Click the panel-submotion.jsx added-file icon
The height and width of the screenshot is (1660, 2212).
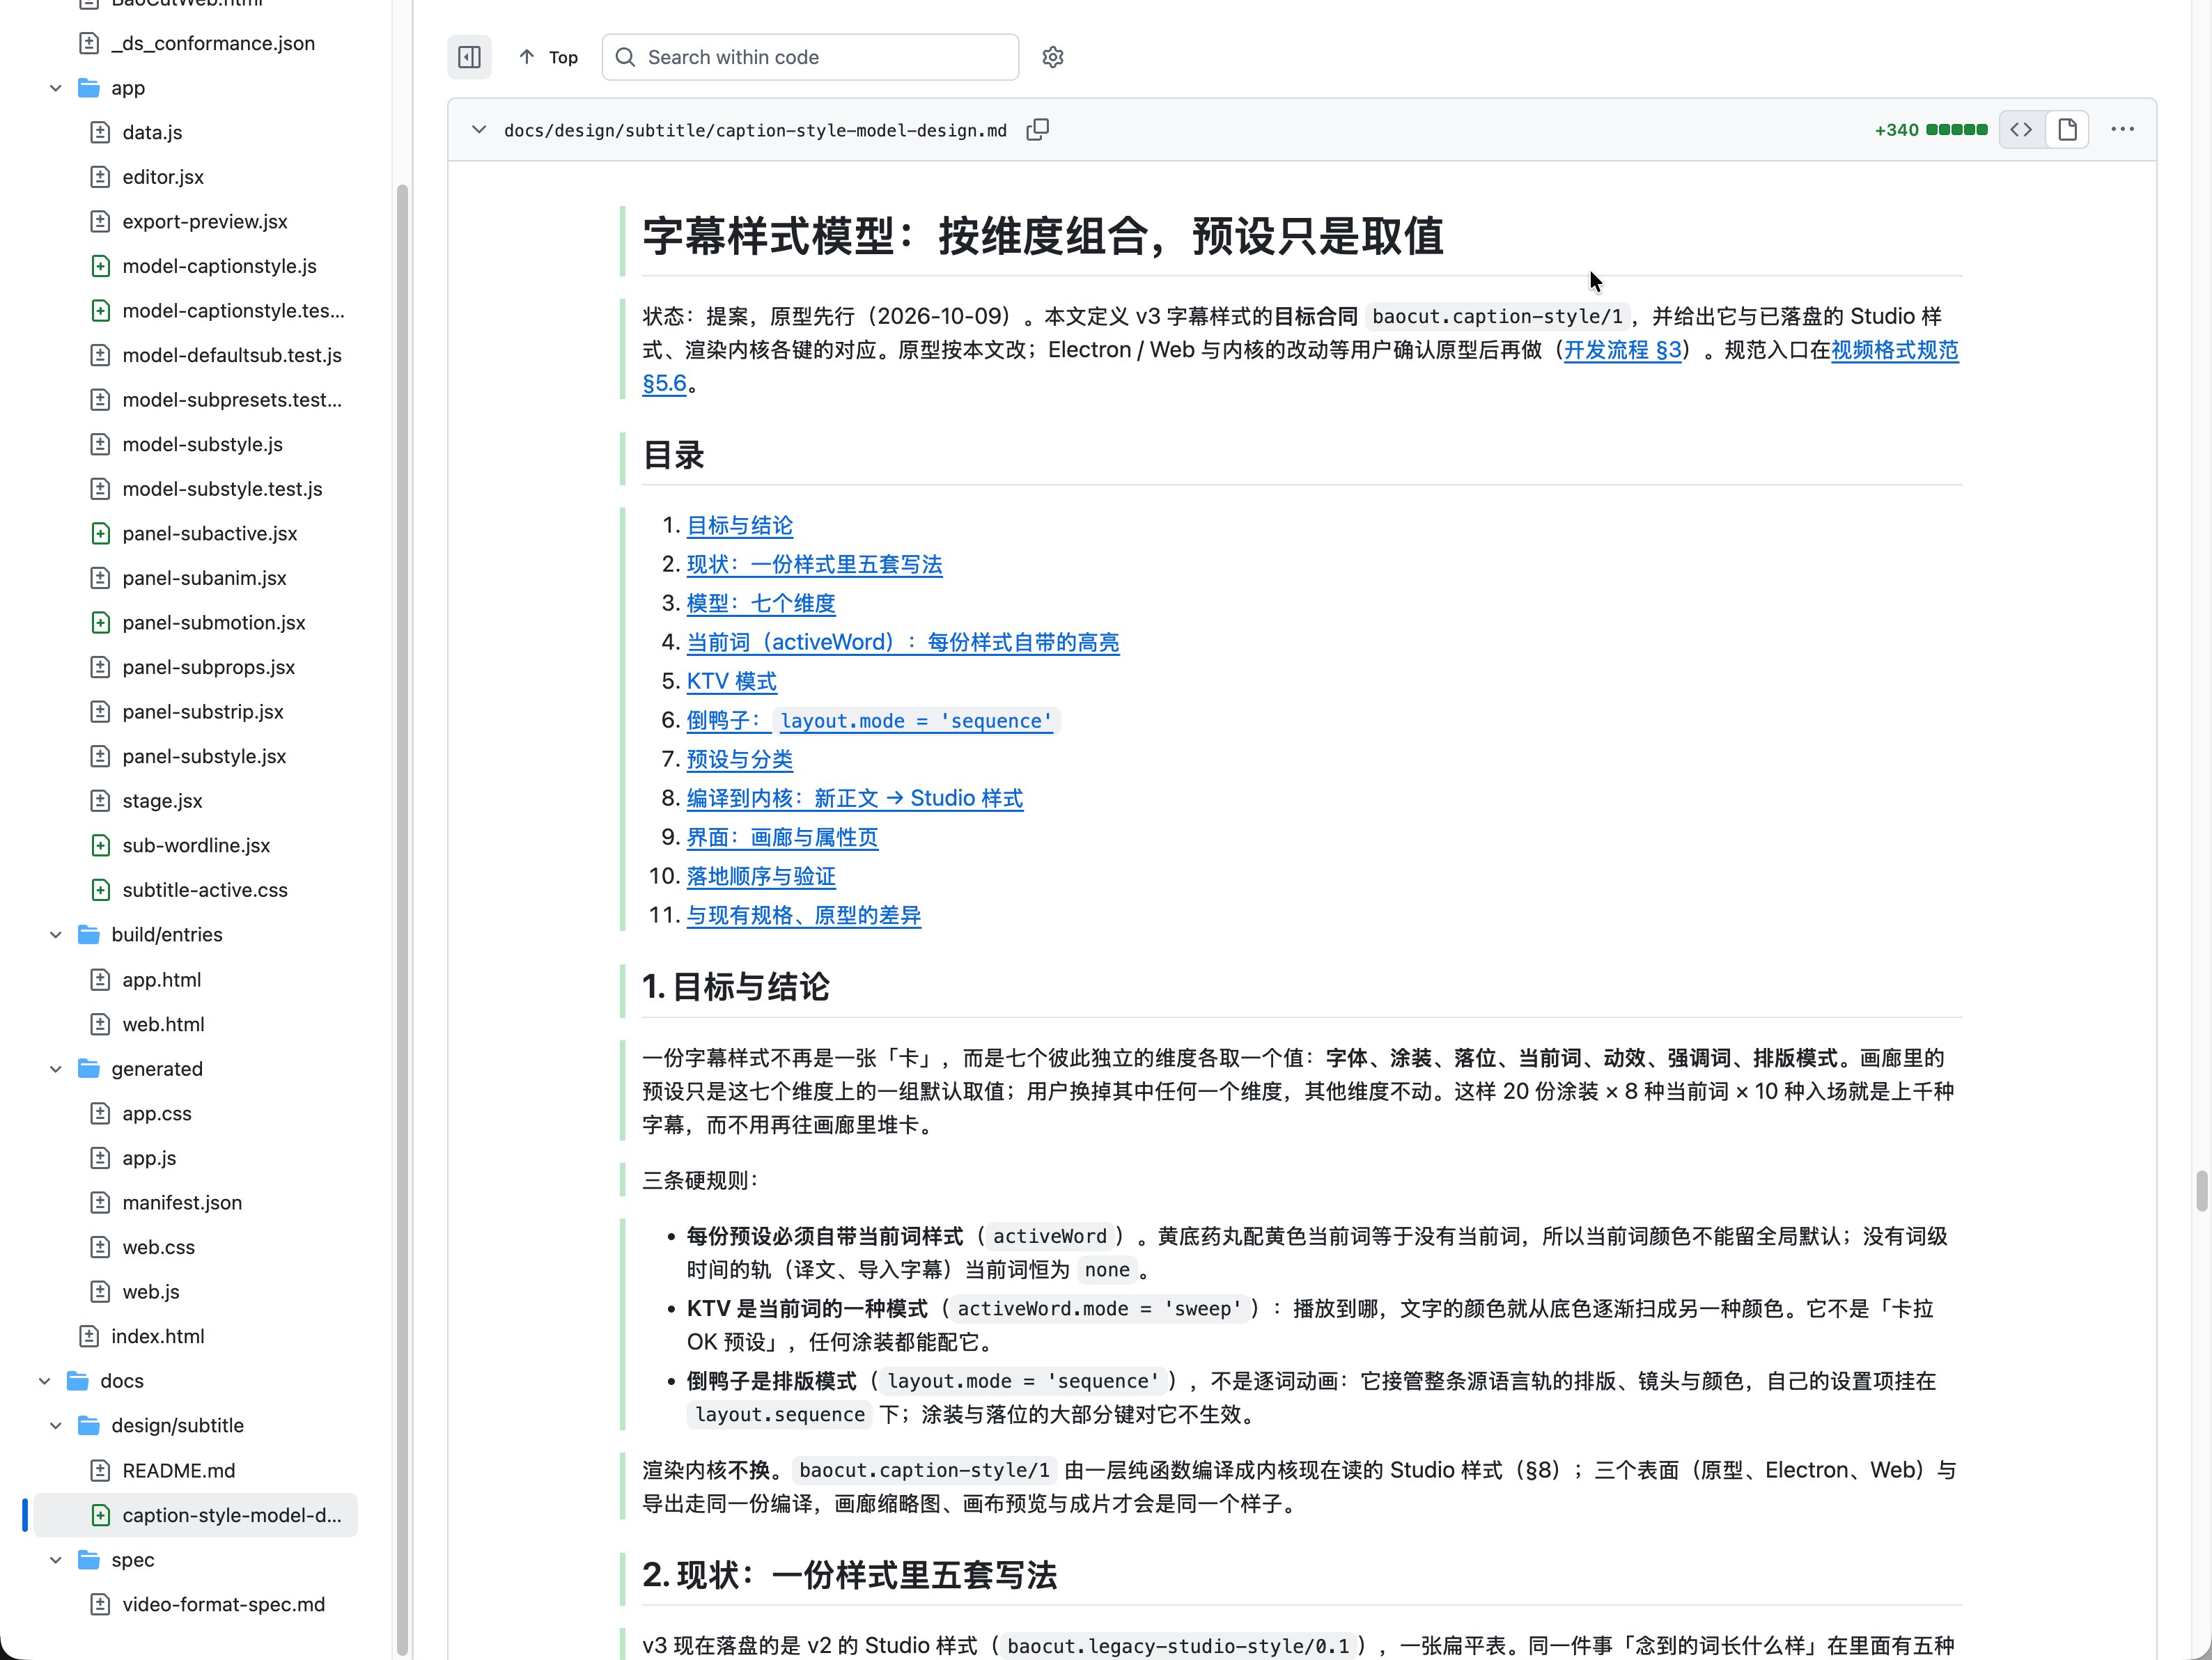(100, 622)
